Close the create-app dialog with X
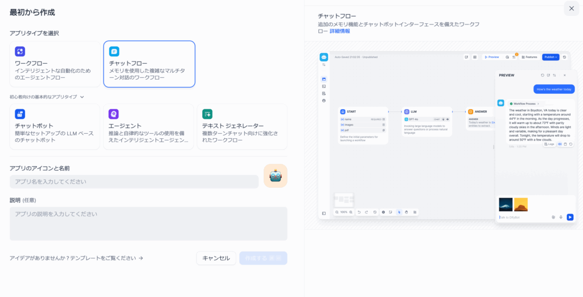Image resolution: width=583 pixels, height=297 pixels. (x=571, y=8)
